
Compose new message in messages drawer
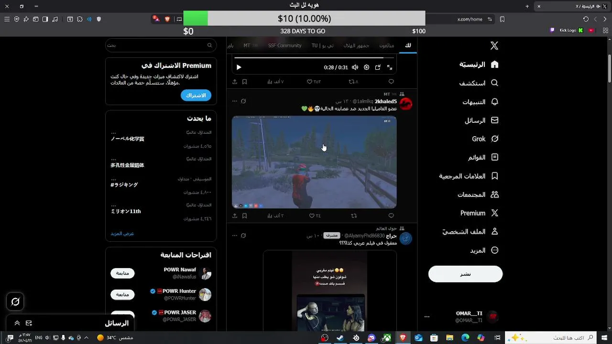click(29, 323)
